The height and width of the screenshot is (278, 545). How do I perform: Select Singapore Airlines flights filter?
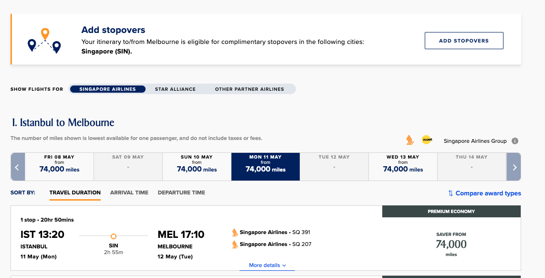pos(107,89)
